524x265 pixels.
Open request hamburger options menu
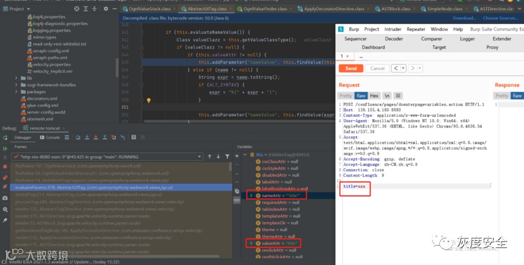[397, 96]
